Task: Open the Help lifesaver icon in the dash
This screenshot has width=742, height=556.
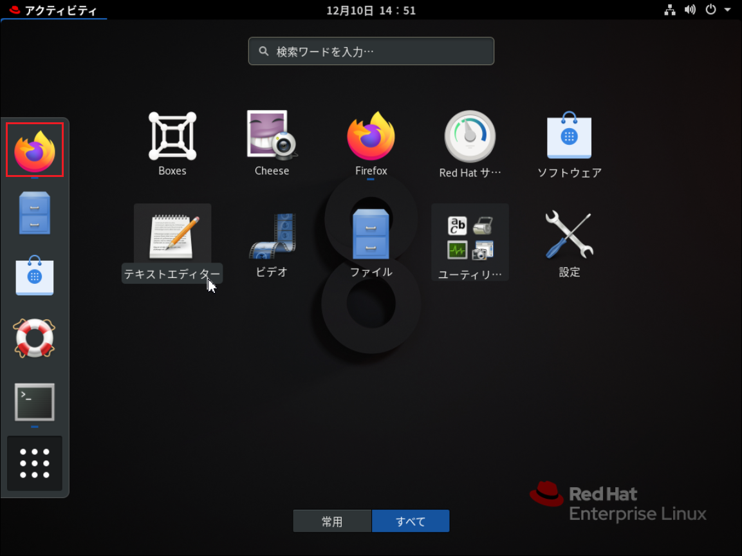Action: (x=35, y=338)
